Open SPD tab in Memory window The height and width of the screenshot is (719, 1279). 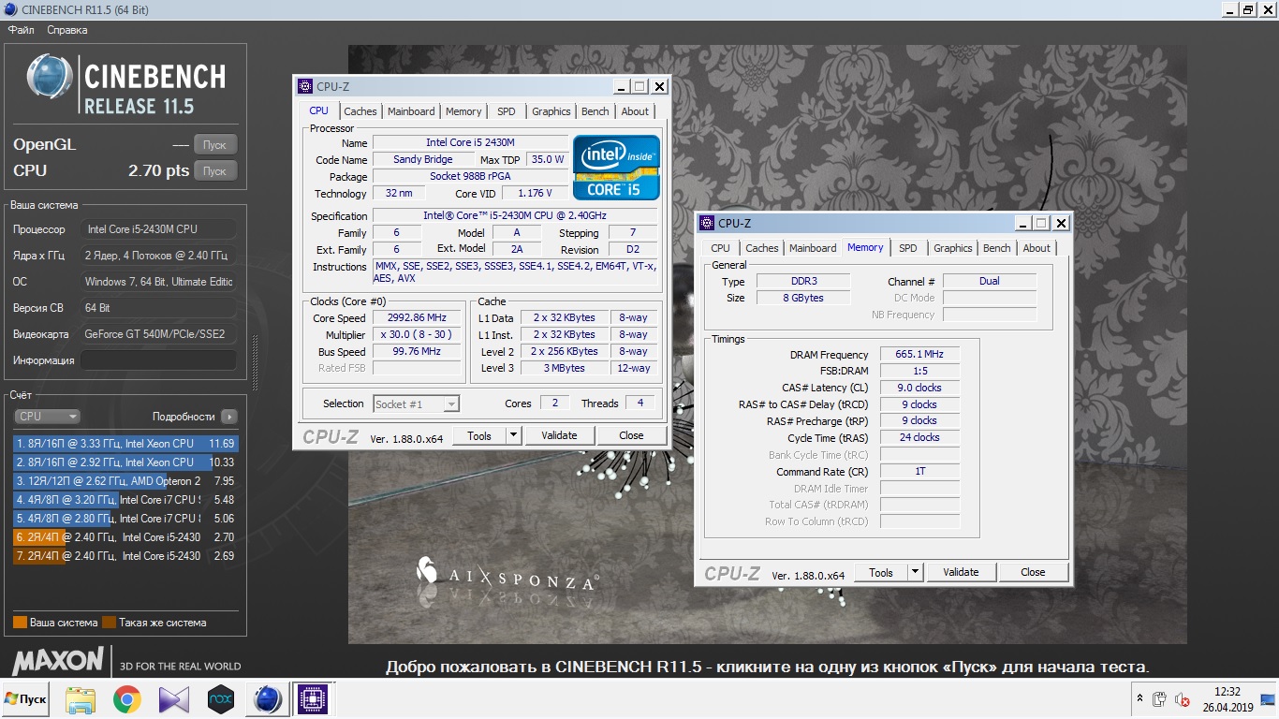point(908,248)
